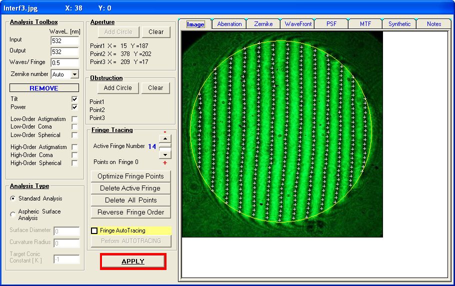The width and height of the screenshot is (455, 286).
Task: Enable Fringe AutoTracing checkbox
Action: point(94,230)
